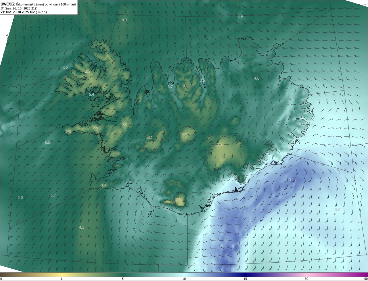368x281 pixels.
Task: Click the 4.6 value label on the map
Action: pos(257,78)
